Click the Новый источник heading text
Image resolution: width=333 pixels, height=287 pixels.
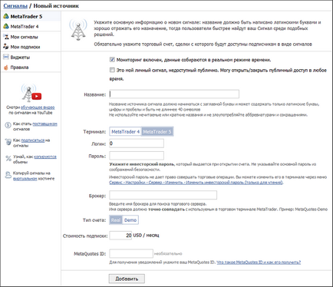pyautogui.click(x=56, y=5)
